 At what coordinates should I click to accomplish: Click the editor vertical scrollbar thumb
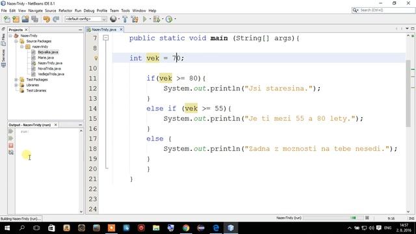(x=408, y=94)
